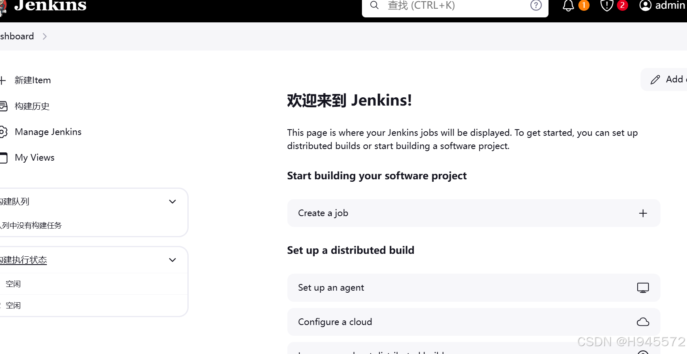Click the Set up a distributed build heading
This screenshot has width=687, height=354.
351,250
